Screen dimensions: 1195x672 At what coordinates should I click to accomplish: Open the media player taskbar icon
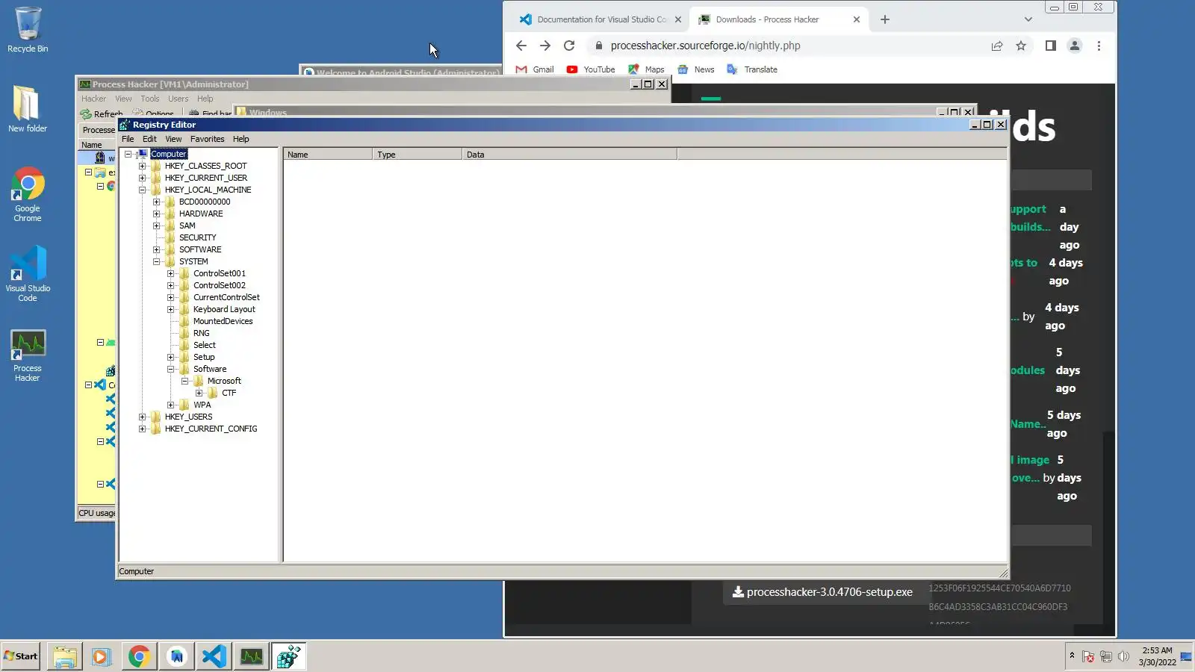pos(101,656)
